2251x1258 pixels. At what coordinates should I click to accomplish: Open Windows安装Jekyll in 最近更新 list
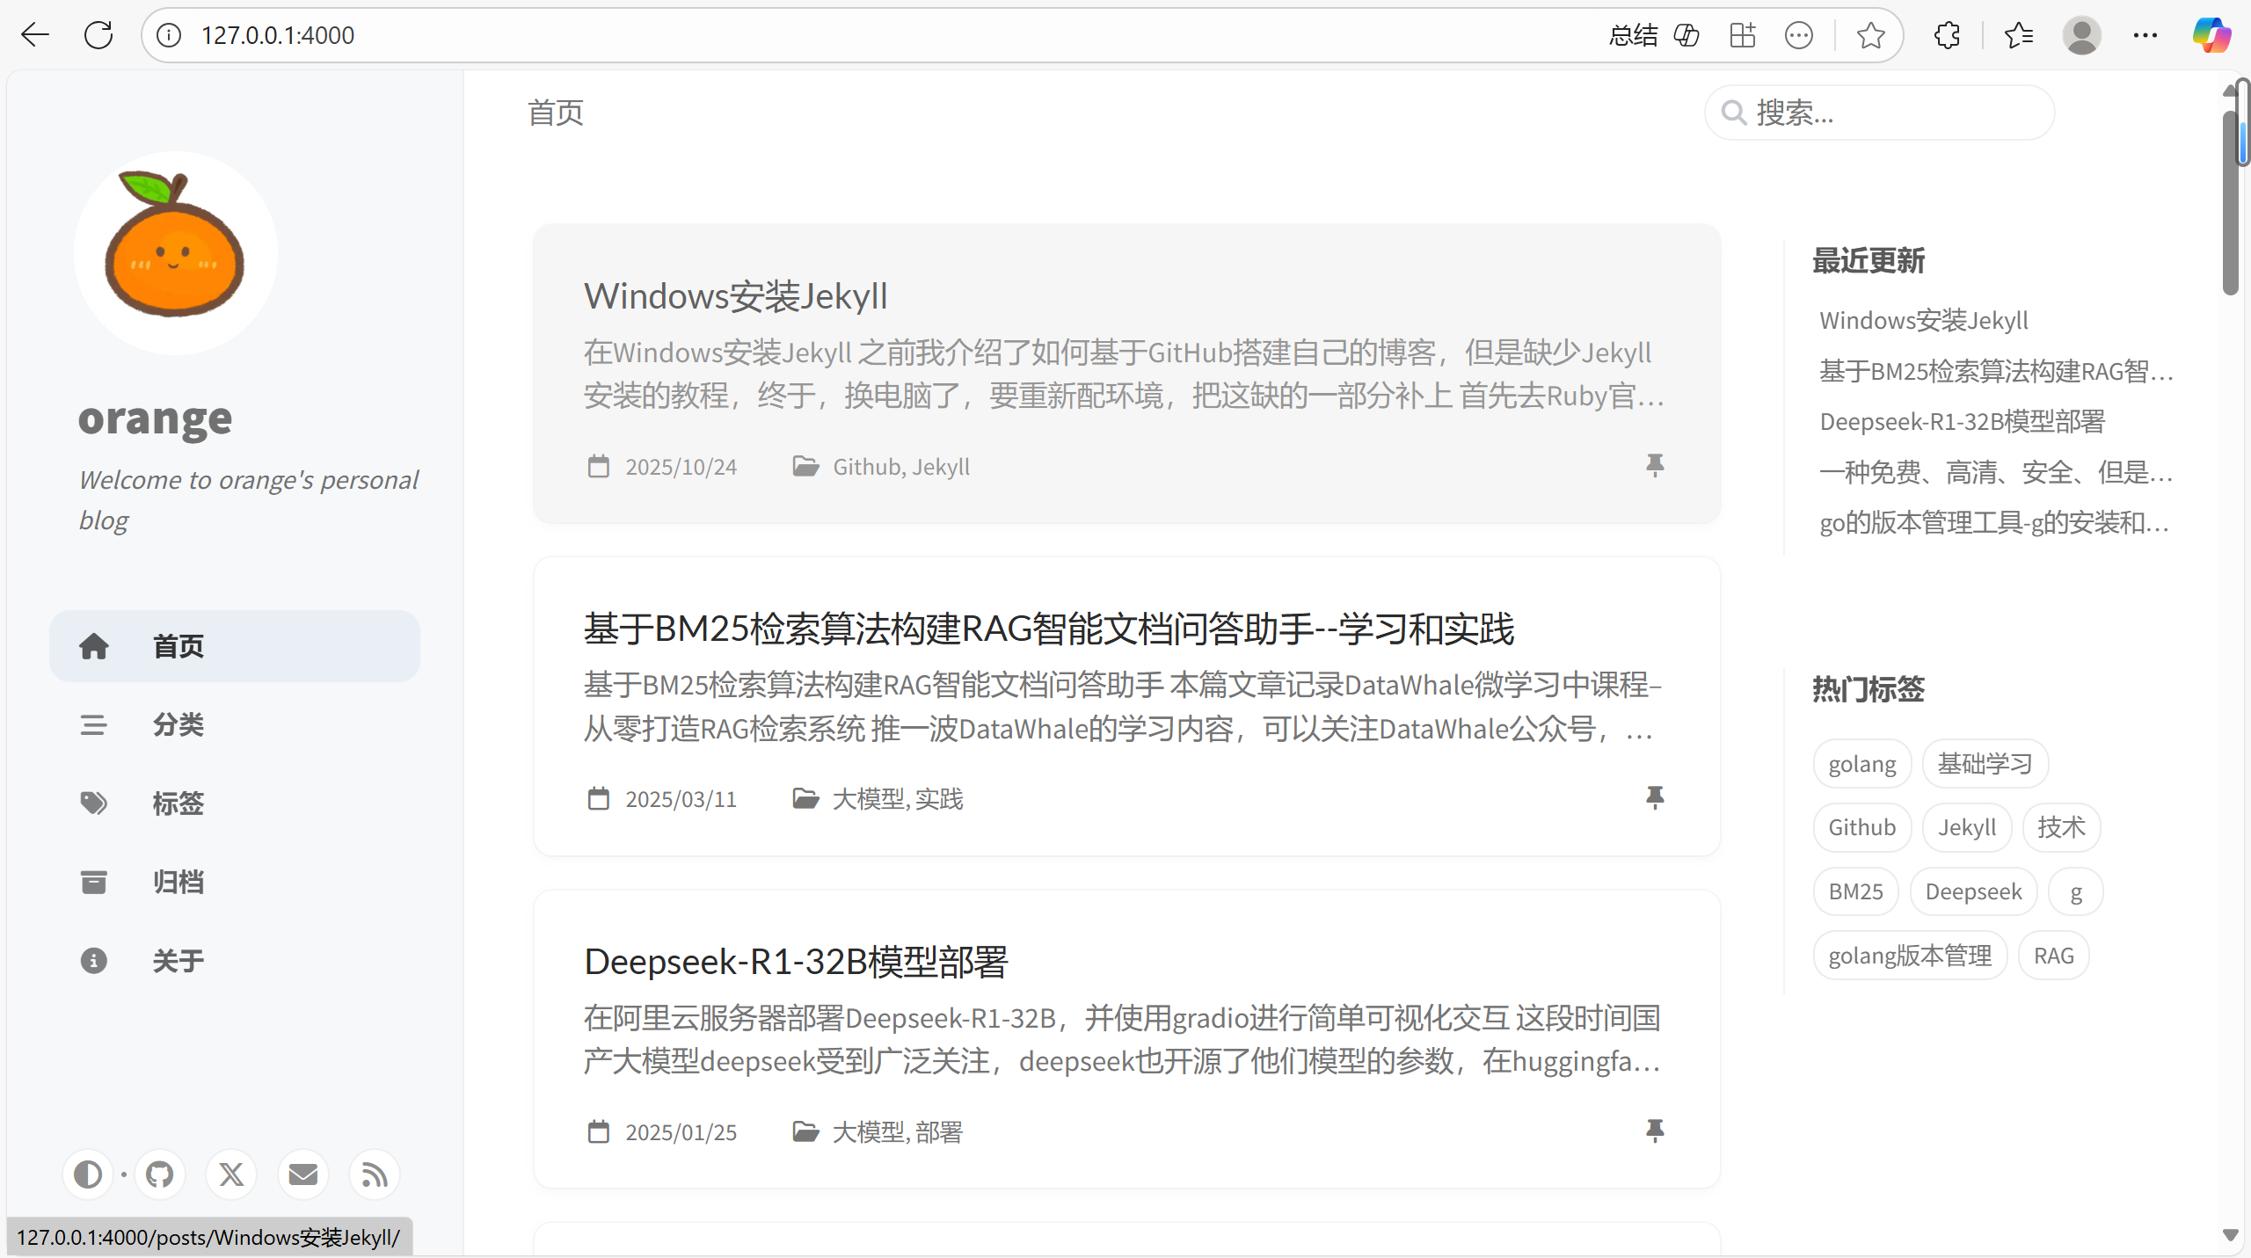tap(1924, 320)
